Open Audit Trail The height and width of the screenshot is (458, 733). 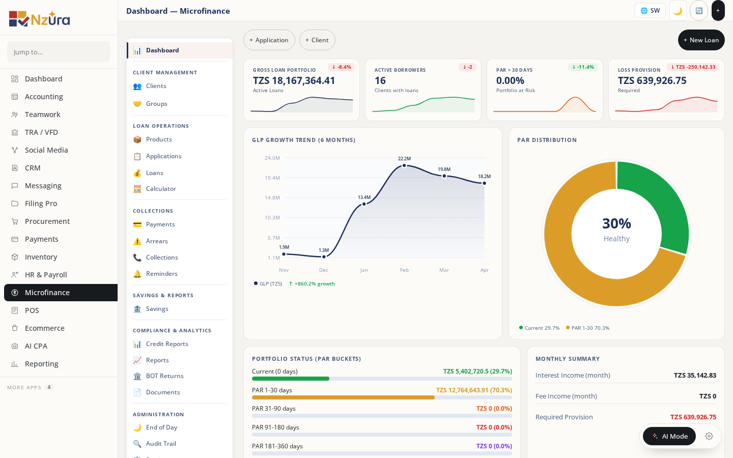point(180,444)
